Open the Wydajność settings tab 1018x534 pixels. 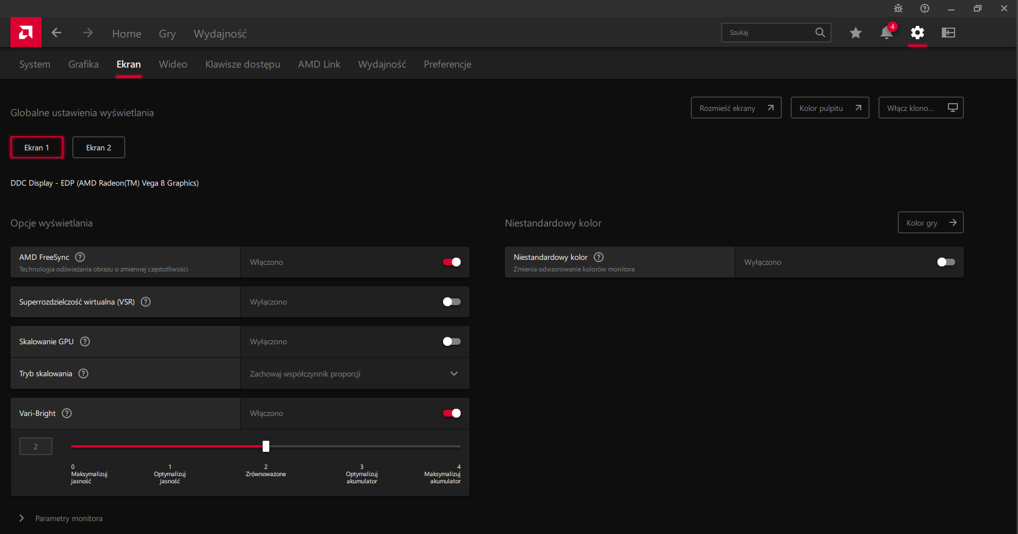[x=382, y=64]
